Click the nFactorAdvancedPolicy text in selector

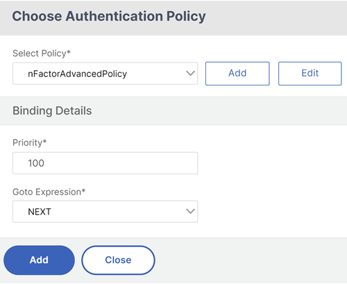pyautogui.click(x=77, y=74)
